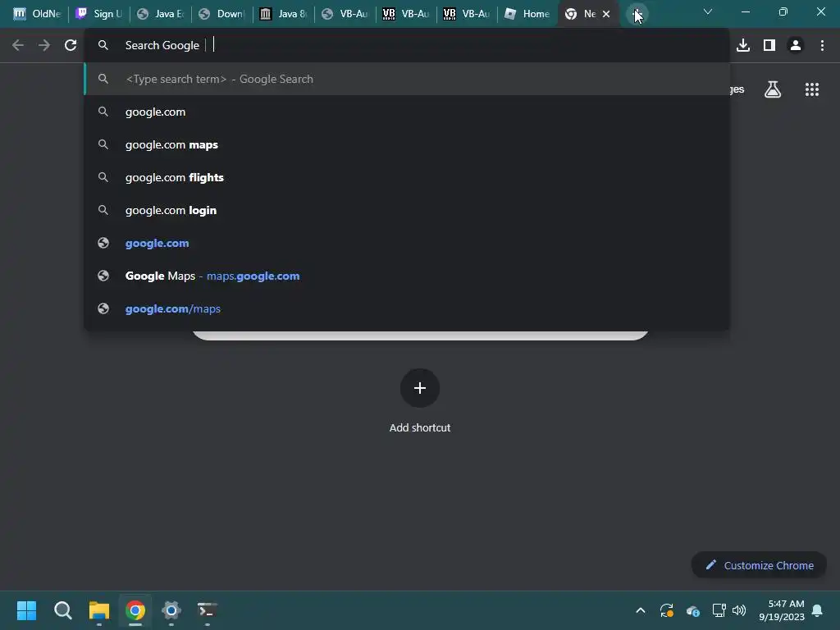Reload the current page
Viewport: 840px width, 630px height.
pyautogui.click(x=71, y=46)
